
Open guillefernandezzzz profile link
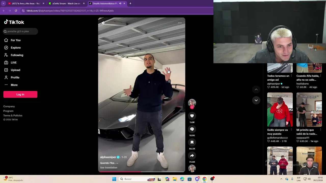click(x=277, y=138)
